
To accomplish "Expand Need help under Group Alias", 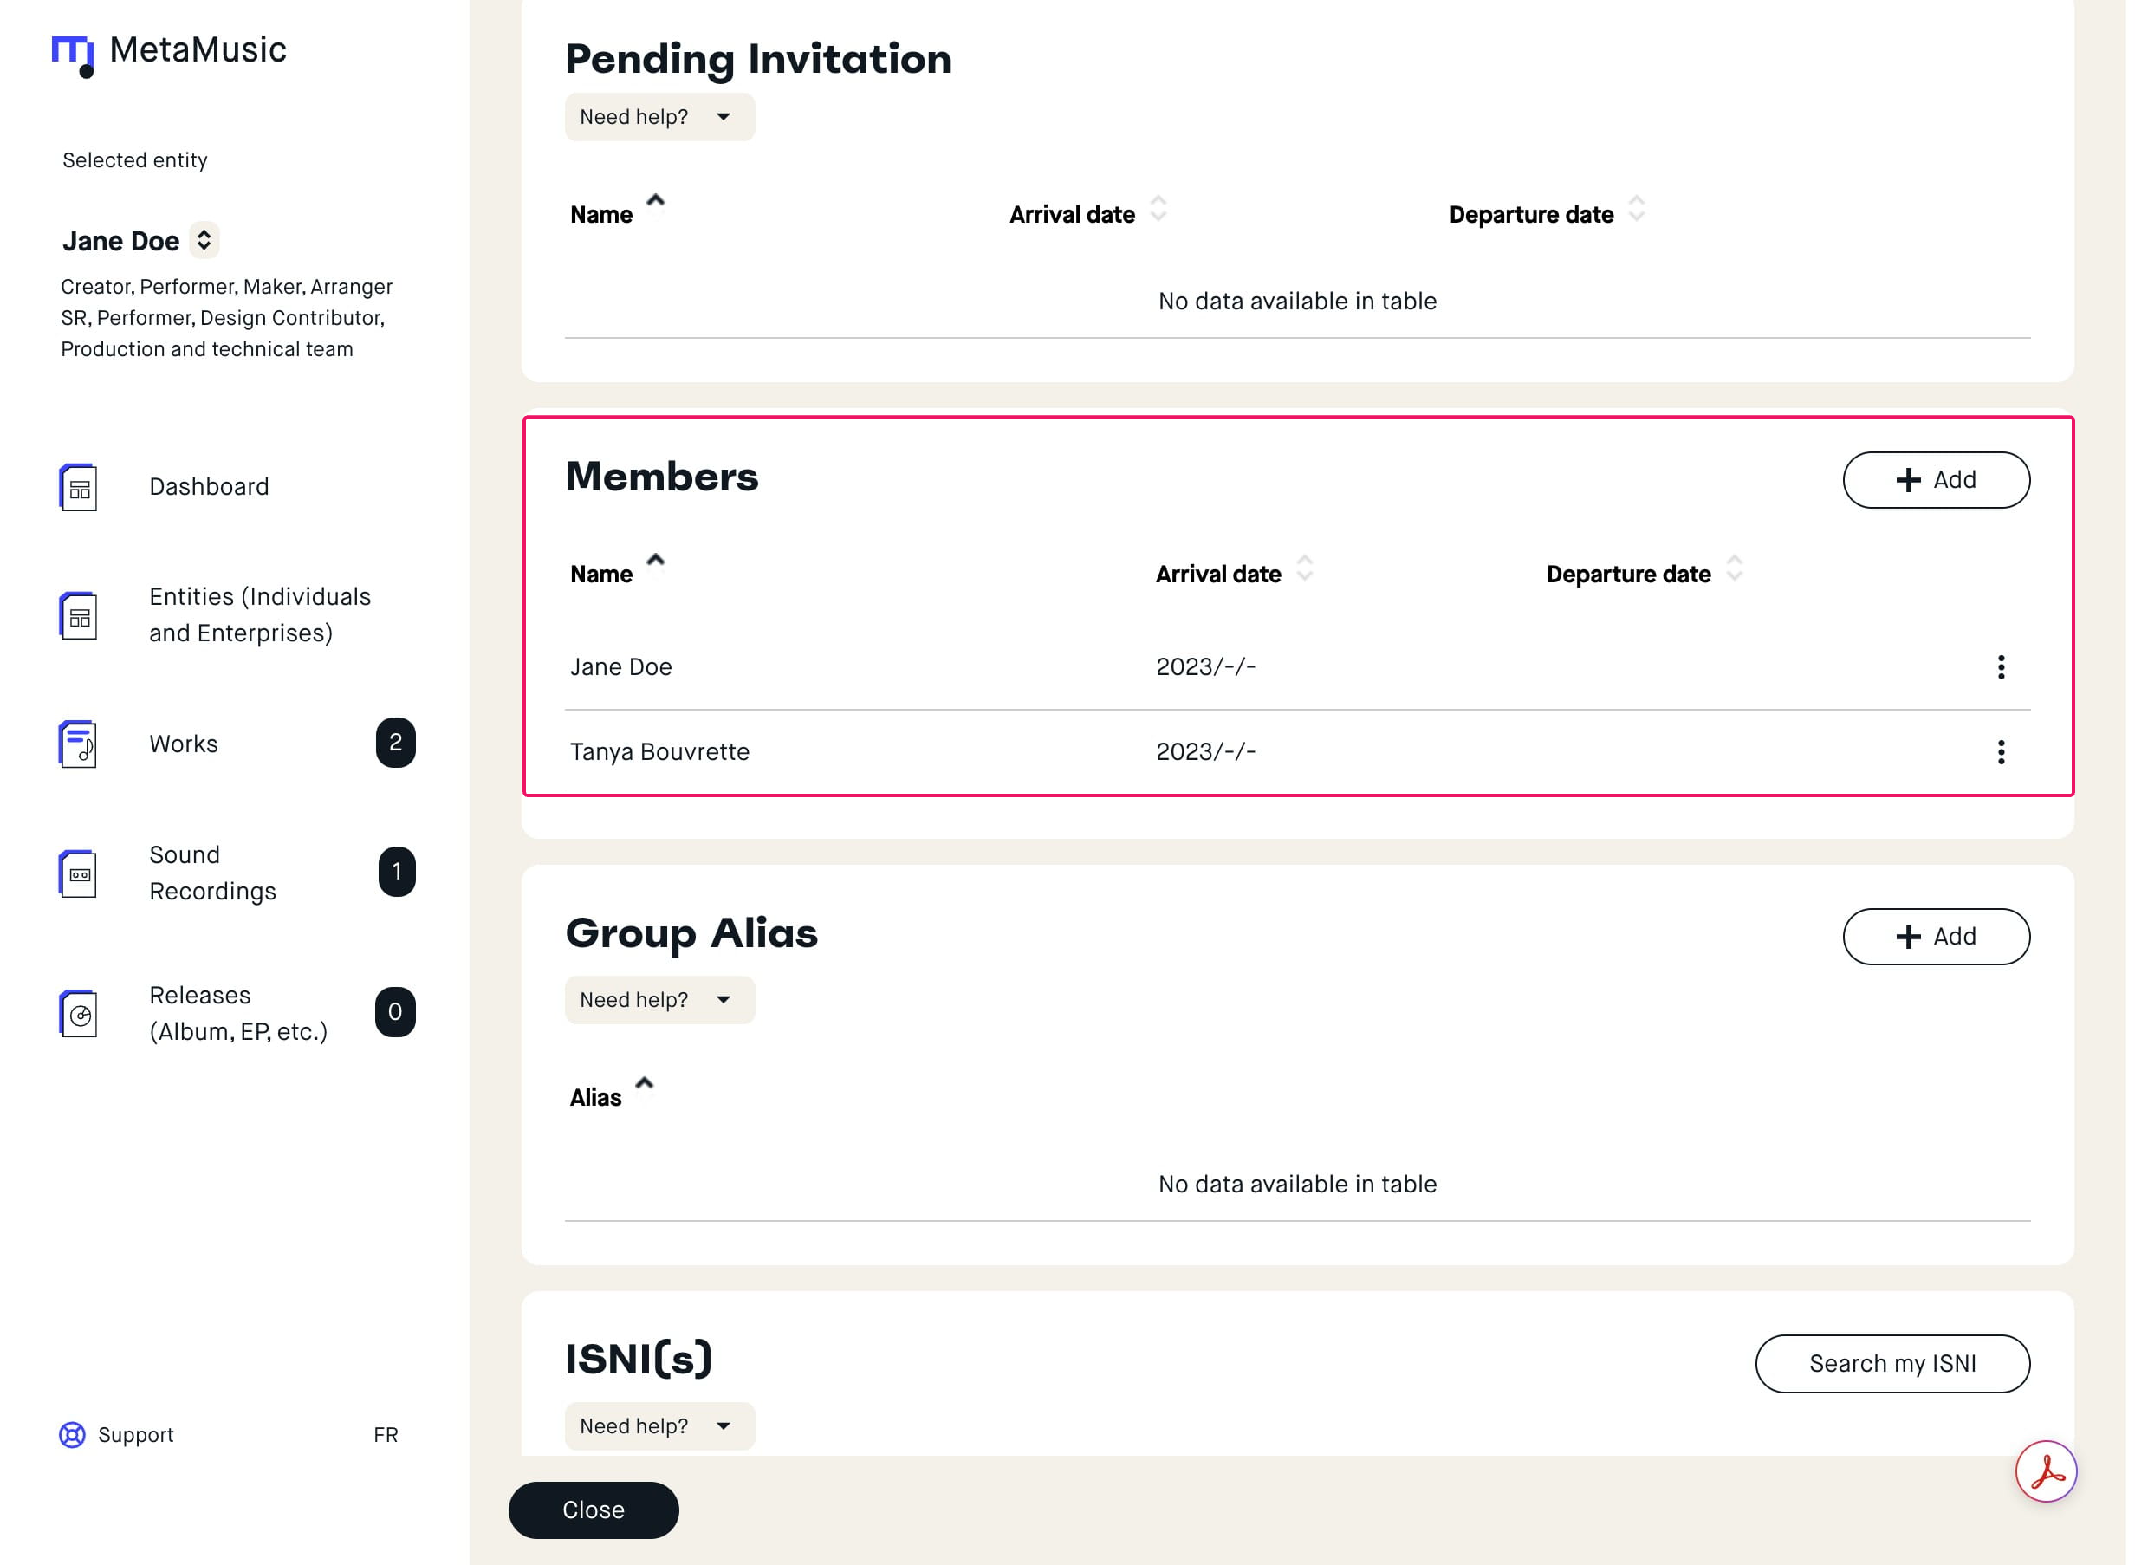I will pyautogui.click(x=659, y=999).
